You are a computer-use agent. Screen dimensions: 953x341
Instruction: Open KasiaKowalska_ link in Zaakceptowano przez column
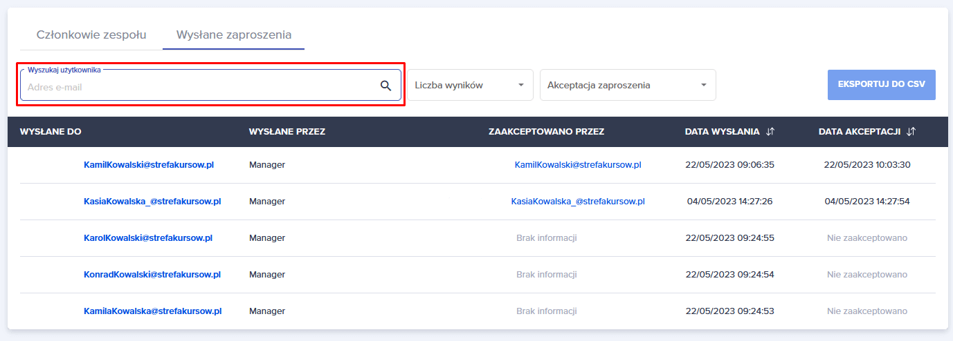(x=578, y=202)
